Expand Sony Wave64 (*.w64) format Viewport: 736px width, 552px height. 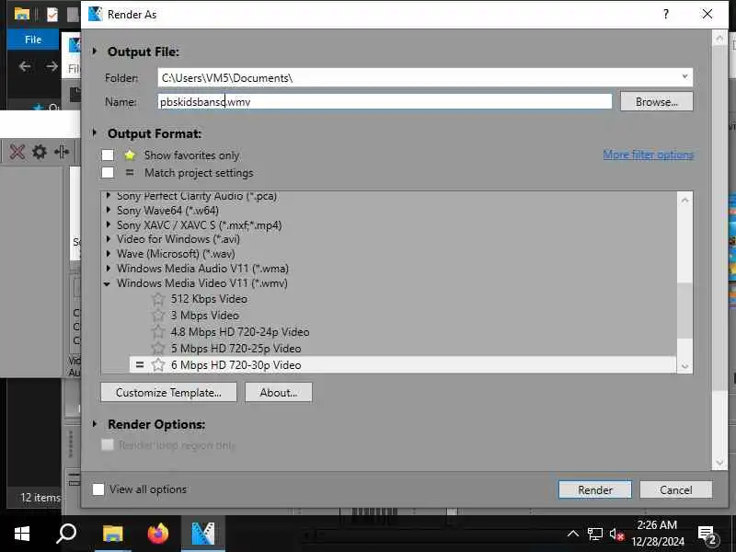coord(109,210)
